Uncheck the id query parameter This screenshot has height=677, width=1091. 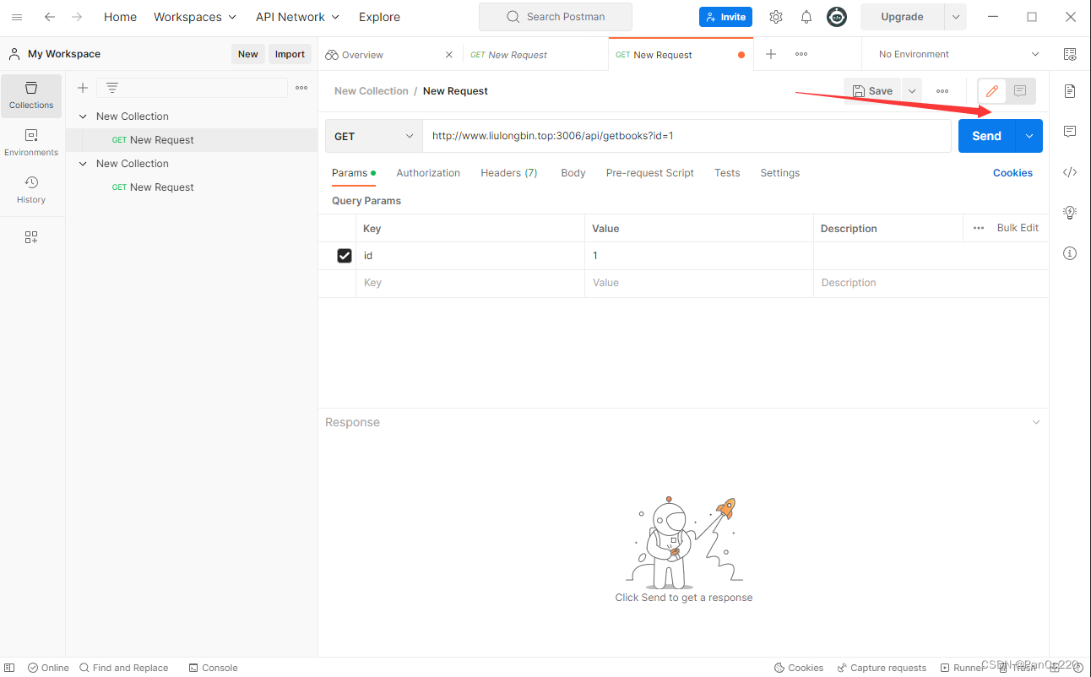point(345,256)
